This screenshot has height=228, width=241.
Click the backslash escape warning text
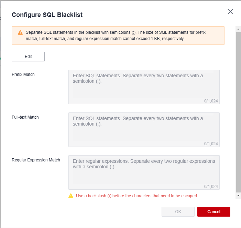[x=137, y=196]
